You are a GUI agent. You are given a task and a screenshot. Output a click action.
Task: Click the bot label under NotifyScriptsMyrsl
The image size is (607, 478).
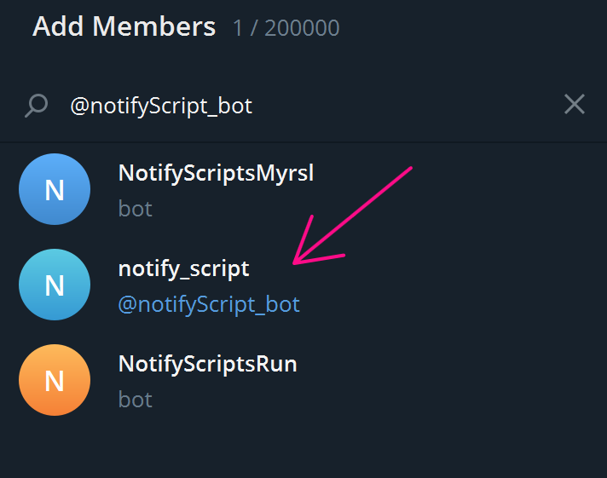[135, 209]
